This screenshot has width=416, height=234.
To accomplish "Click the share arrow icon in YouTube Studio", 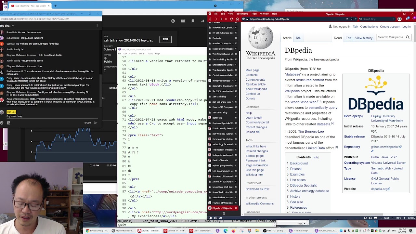I will [x=203, y=21].
